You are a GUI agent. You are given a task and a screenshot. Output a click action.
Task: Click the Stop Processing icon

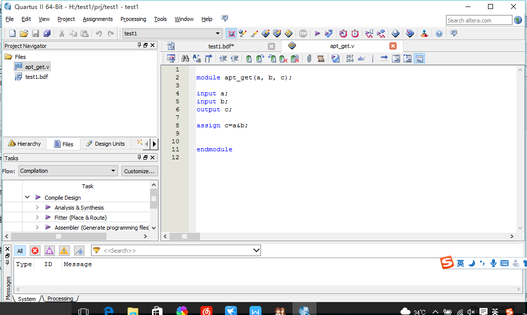pos(303,33)
